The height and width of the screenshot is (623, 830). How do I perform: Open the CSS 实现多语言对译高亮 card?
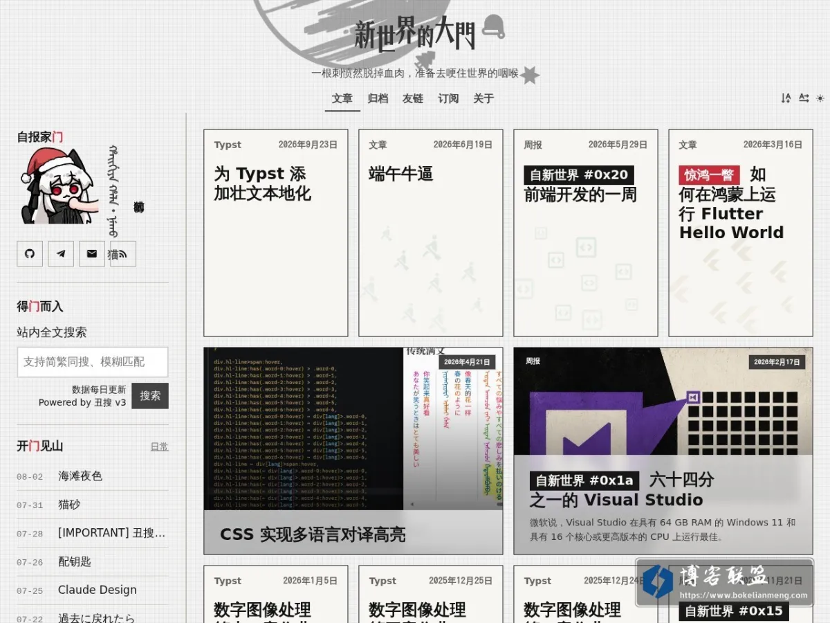coord(353,451)
